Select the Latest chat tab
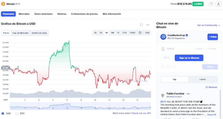This screenshot has width=223, height=119. pos(203,79)
